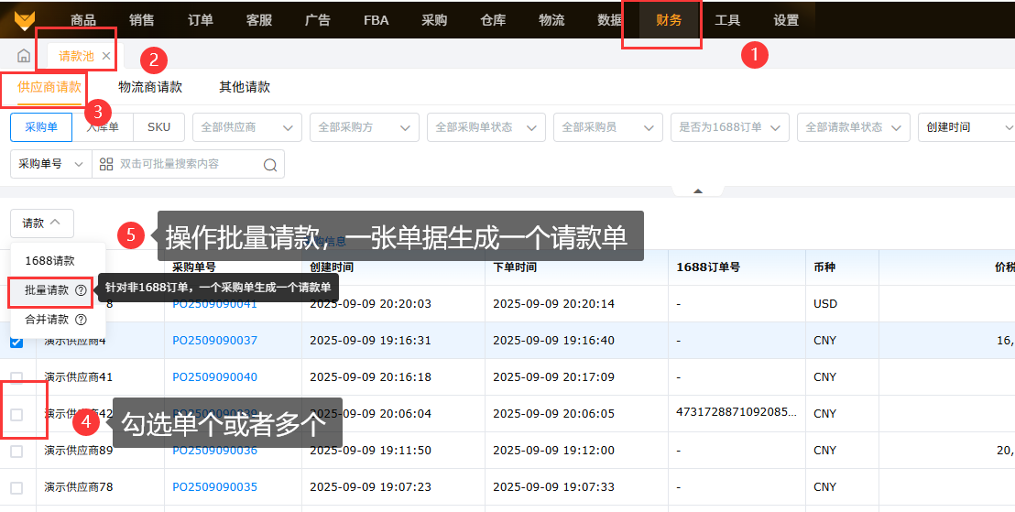This screenshot has height=512, width=1015.
Task: Tick the checkbox for 演示供应商89
Action: [x=16, y=451]
